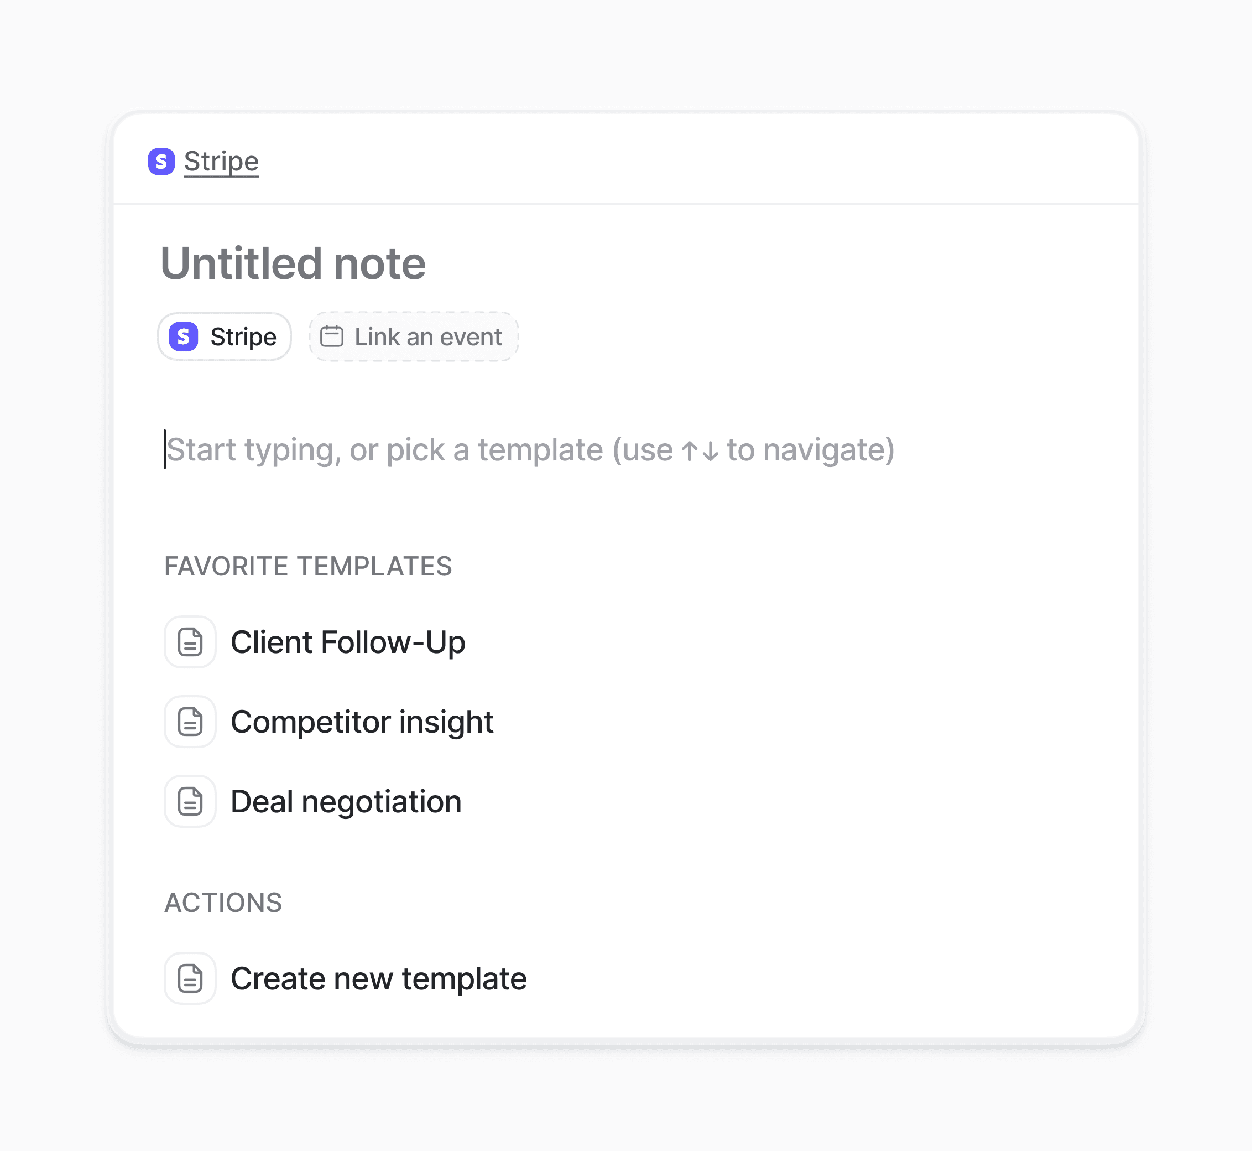
Task: Click the Untitled note title field
Action: coord(293,263)
